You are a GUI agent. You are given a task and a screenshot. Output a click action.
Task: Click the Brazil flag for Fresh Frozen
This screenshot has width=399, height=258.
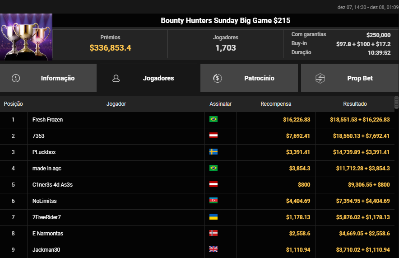click(213, 119)
